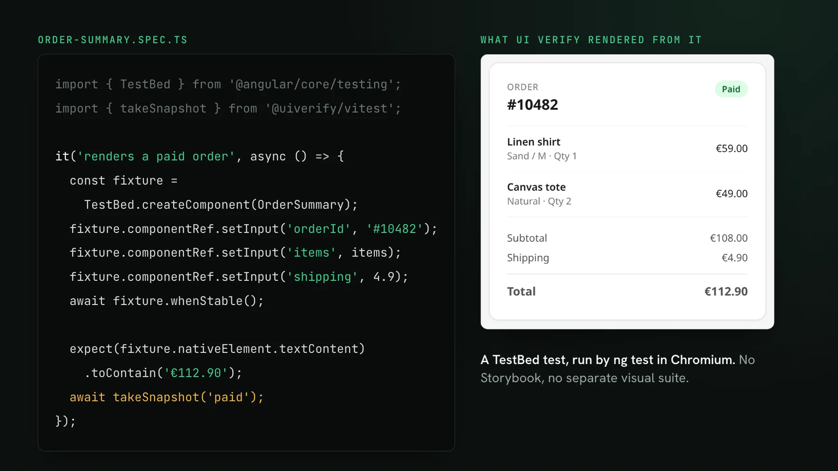
Task: Click the €59.00 price for Linen shirt
Action: 732,148
